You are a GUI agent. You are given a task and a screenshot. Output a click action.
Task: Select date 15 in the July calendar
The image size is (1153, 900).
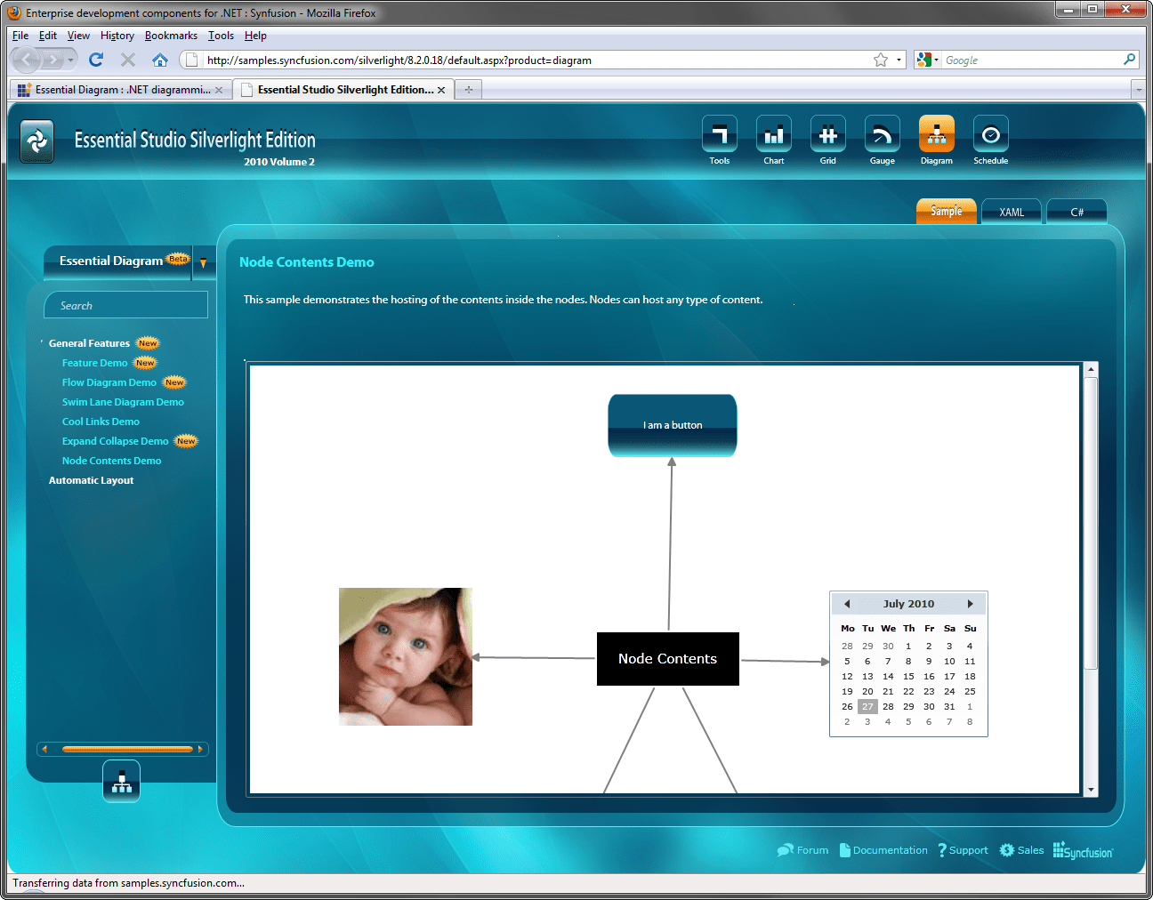908,676
